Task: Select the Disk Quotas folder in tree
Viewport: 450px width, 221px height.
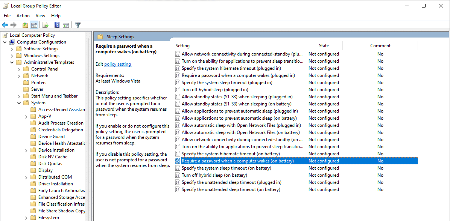Action: pos(50,164)
